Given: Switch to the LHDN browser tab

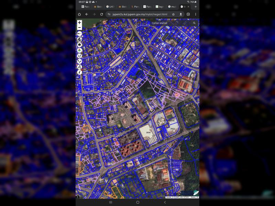Looking at the screenshot, I should pos(110,7).
